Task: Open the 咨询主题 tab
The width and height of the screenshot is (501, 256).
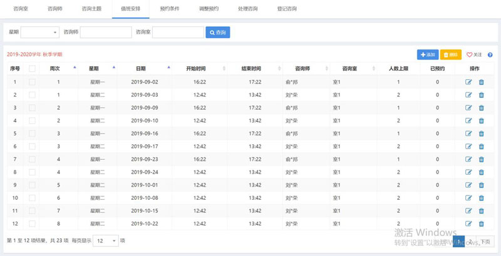Action: click(x=91, y=9)
